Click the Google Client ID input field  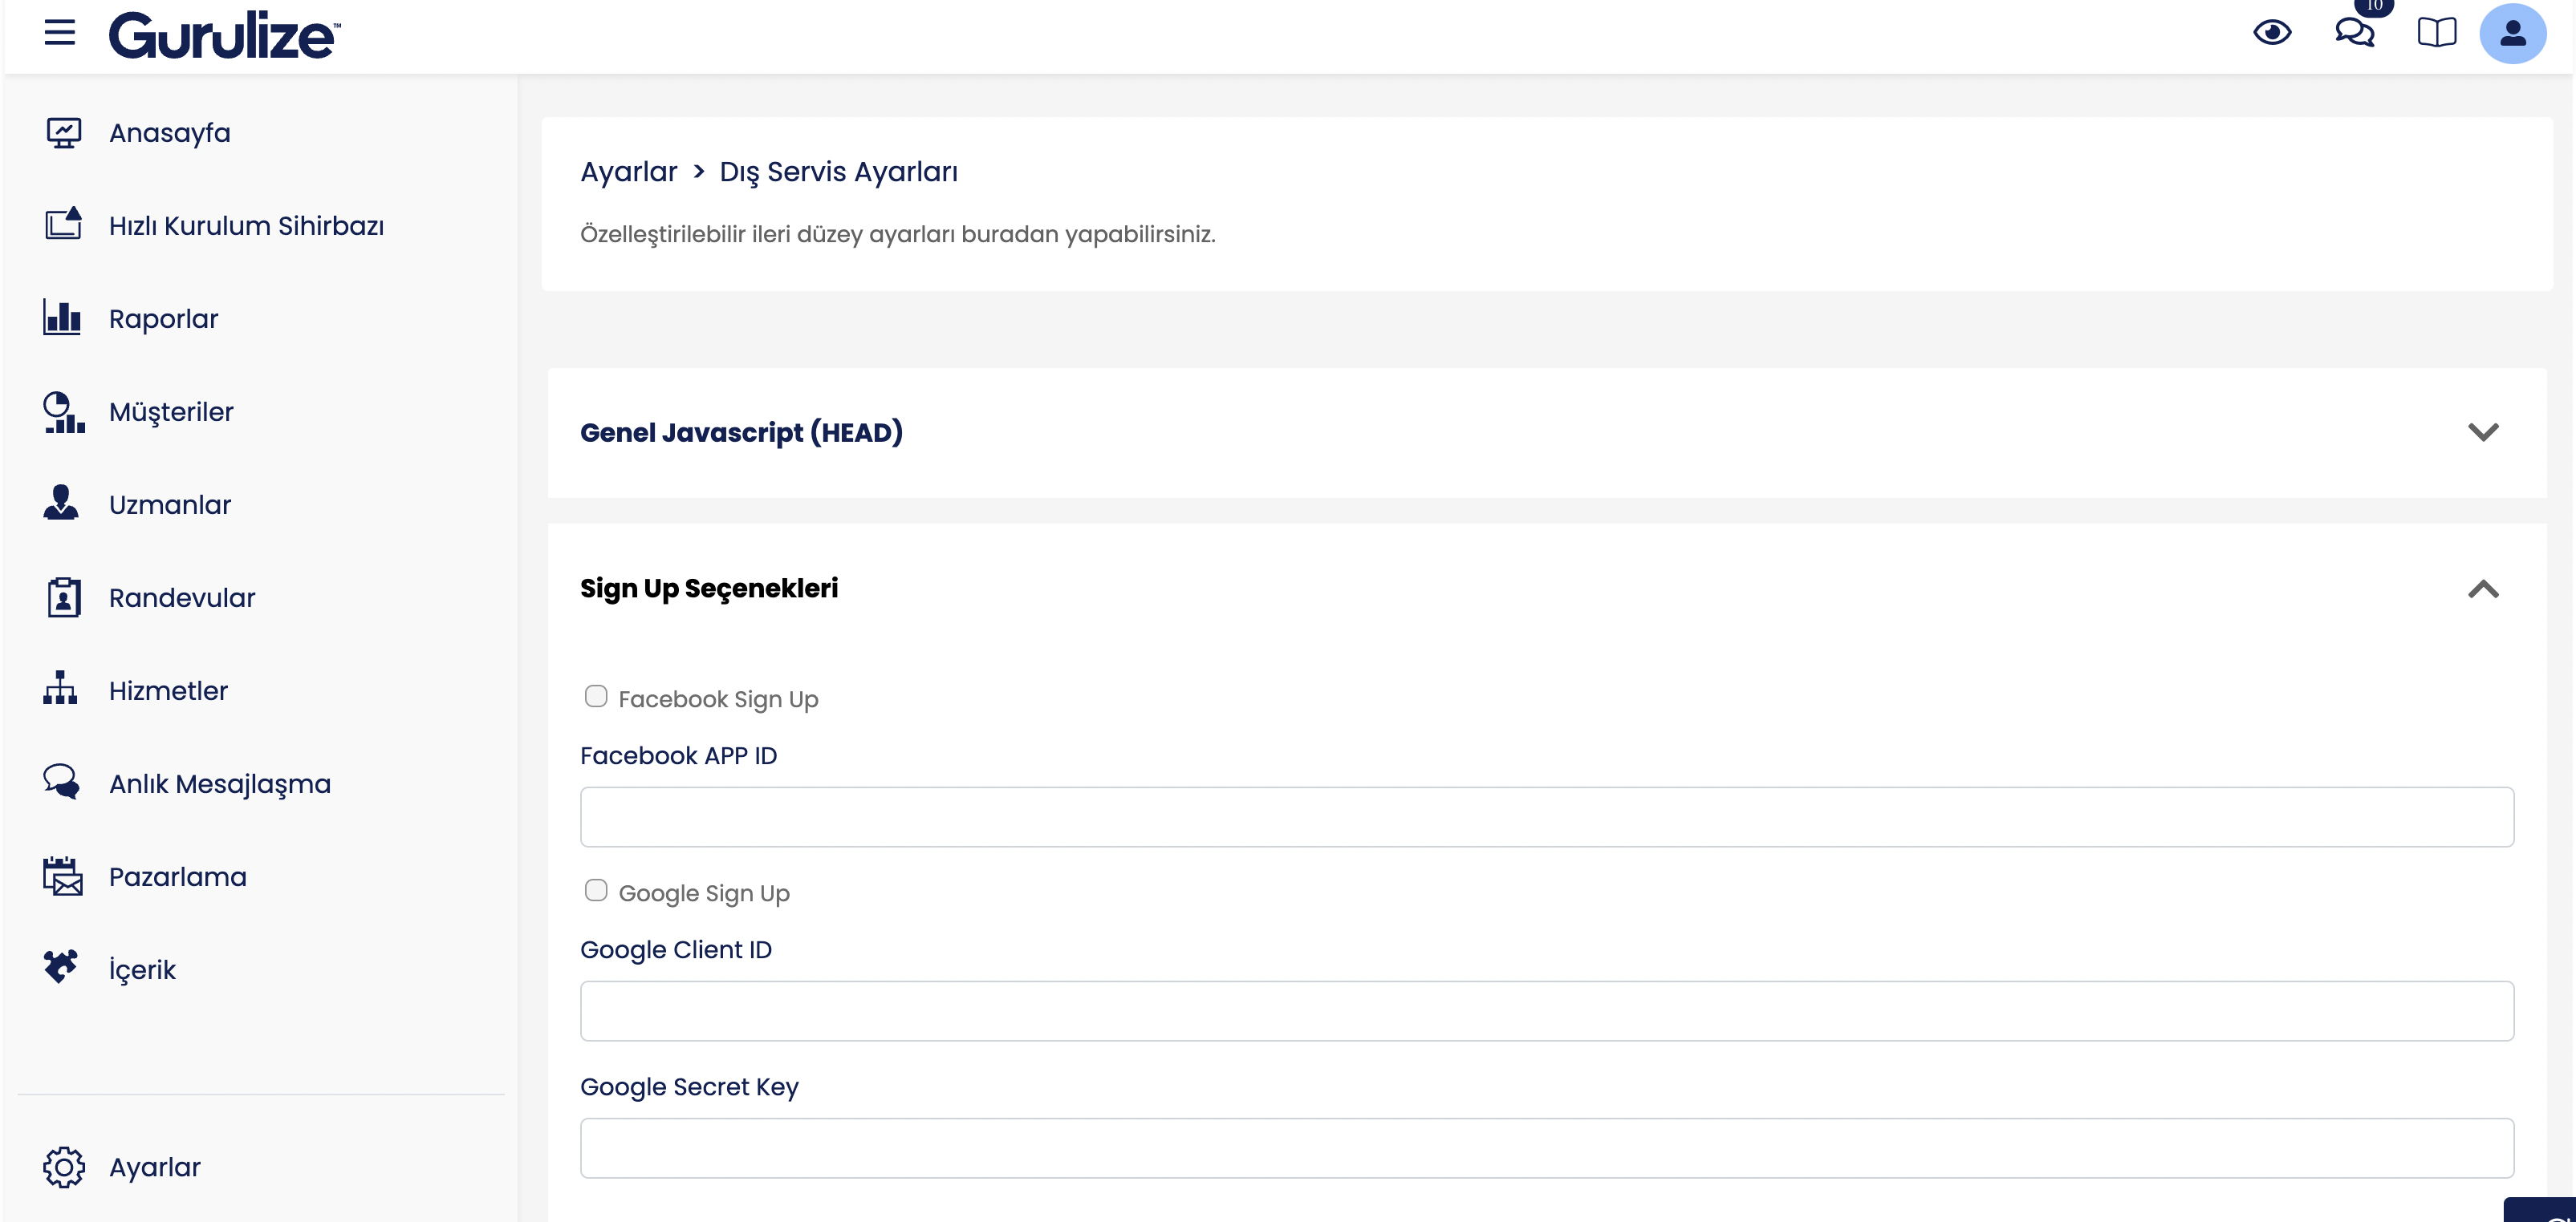coord(1546,1010)
